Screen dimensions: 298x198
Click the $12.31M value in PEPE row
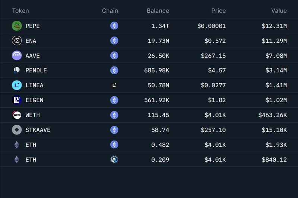(274, 26)
